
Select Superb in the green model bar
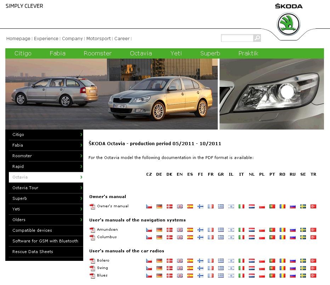(x=210, y=53)
